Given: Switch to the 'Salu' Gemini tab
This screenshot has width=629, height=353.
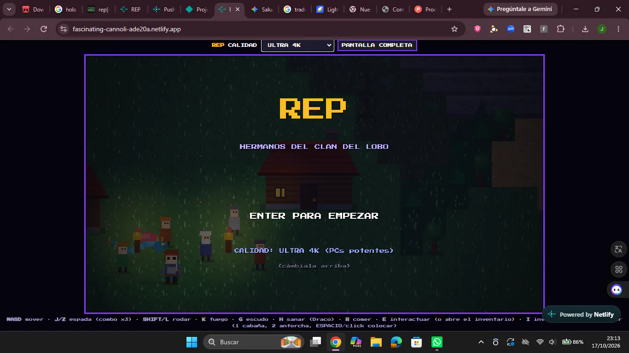Looking at the screenshot, I should [x=262, y=9].
